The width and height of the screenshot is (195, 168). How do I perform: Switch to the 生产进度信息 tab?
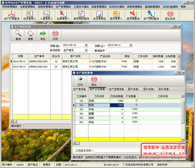[116, 89]
